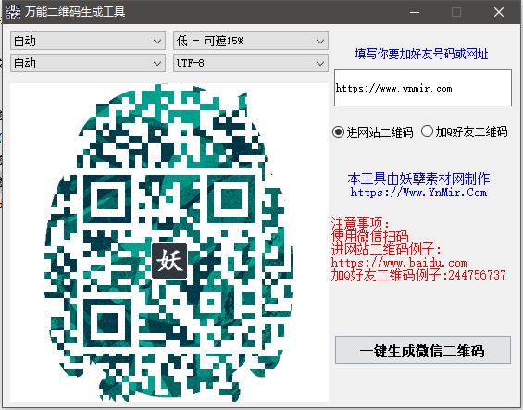Screen dimensions: 523x410
Task: Click the 本工具由妖孽素材网制作 text
Action: [418, 180]
